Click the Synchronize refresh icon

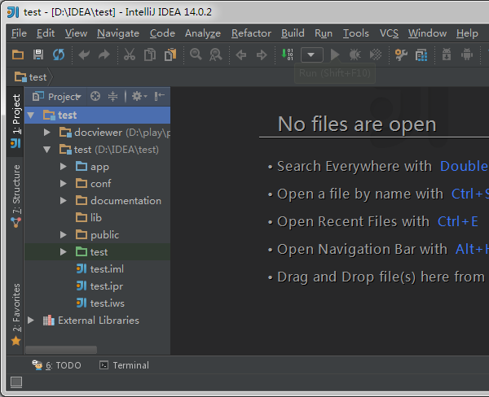59,55
